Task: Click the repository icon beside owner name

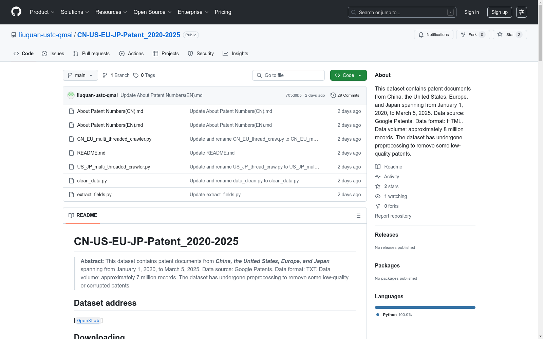Action: (14, 35)
